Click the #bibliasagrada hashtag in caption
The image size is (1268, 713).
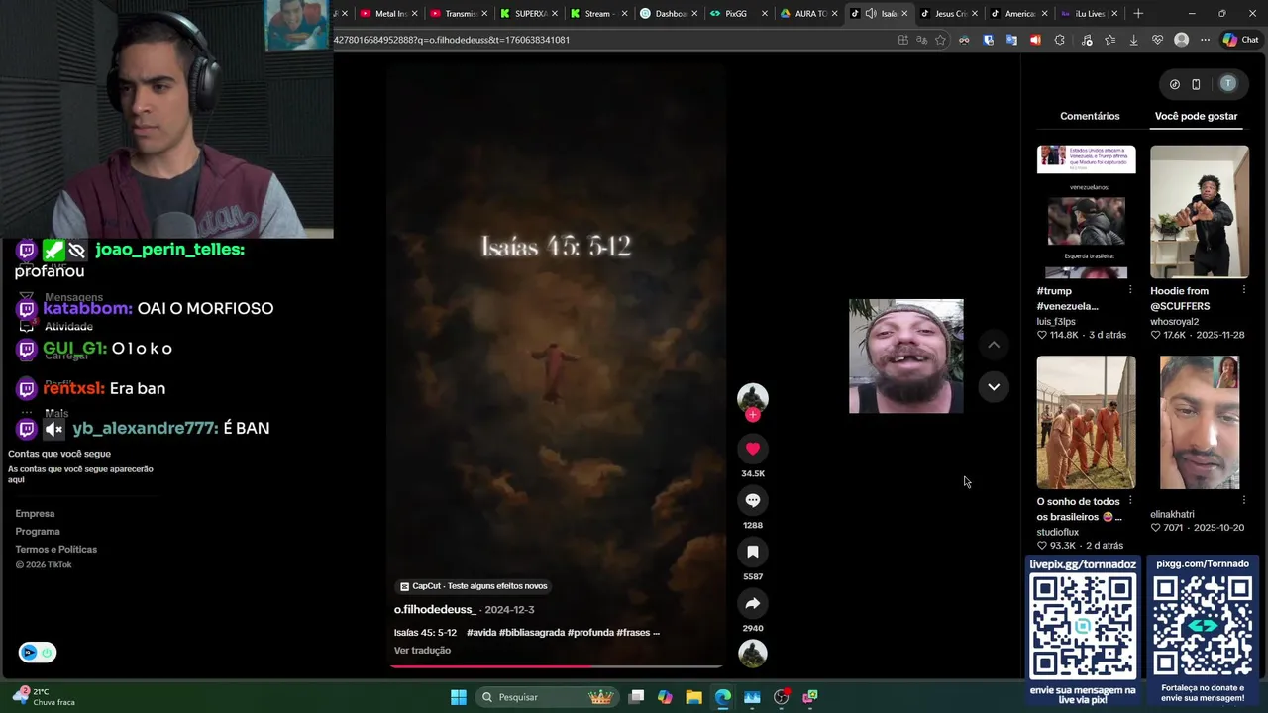(531, 633)
